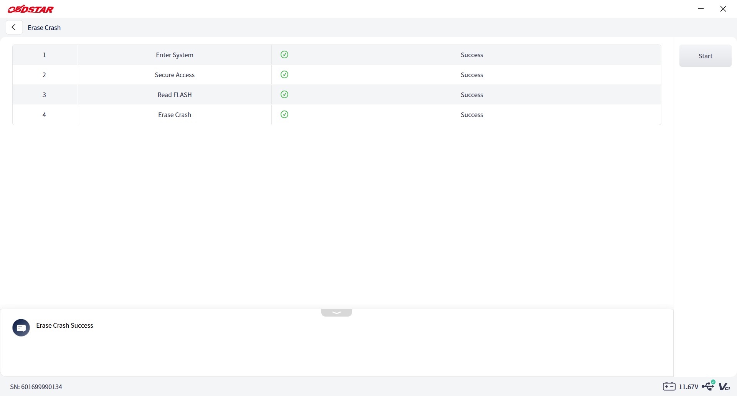The width and height of the screenshot is (737, 396).
Task: Click the OBDSTAR logo
Action: pos(31,9)
